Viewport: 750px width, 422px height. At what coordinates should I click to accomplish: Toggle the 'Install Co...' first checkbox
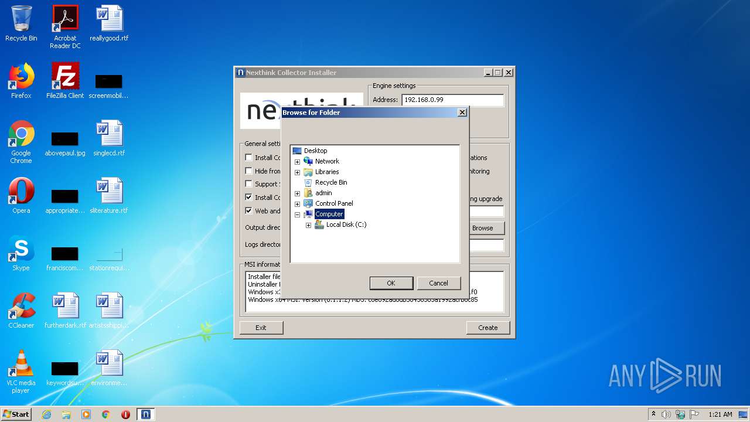tap(248, 157)
